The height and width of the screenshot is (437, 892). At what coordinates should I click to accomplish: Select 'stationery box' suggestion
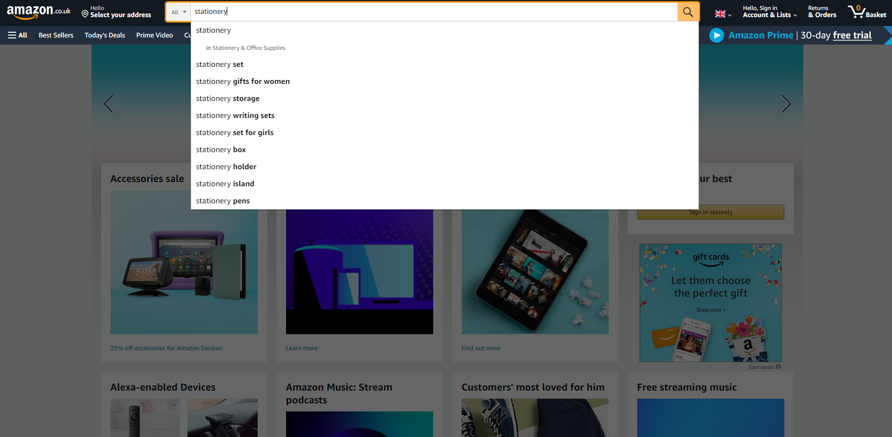point(445,150)
